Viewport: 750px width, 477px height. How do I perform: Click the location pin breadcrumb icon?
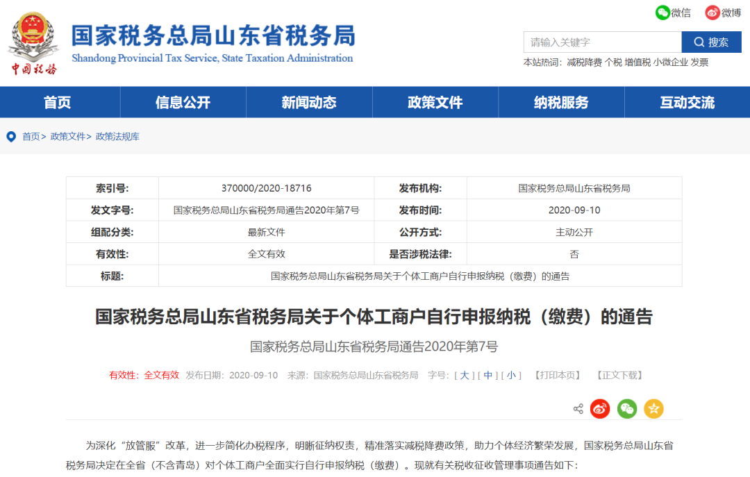coord(11,137)
